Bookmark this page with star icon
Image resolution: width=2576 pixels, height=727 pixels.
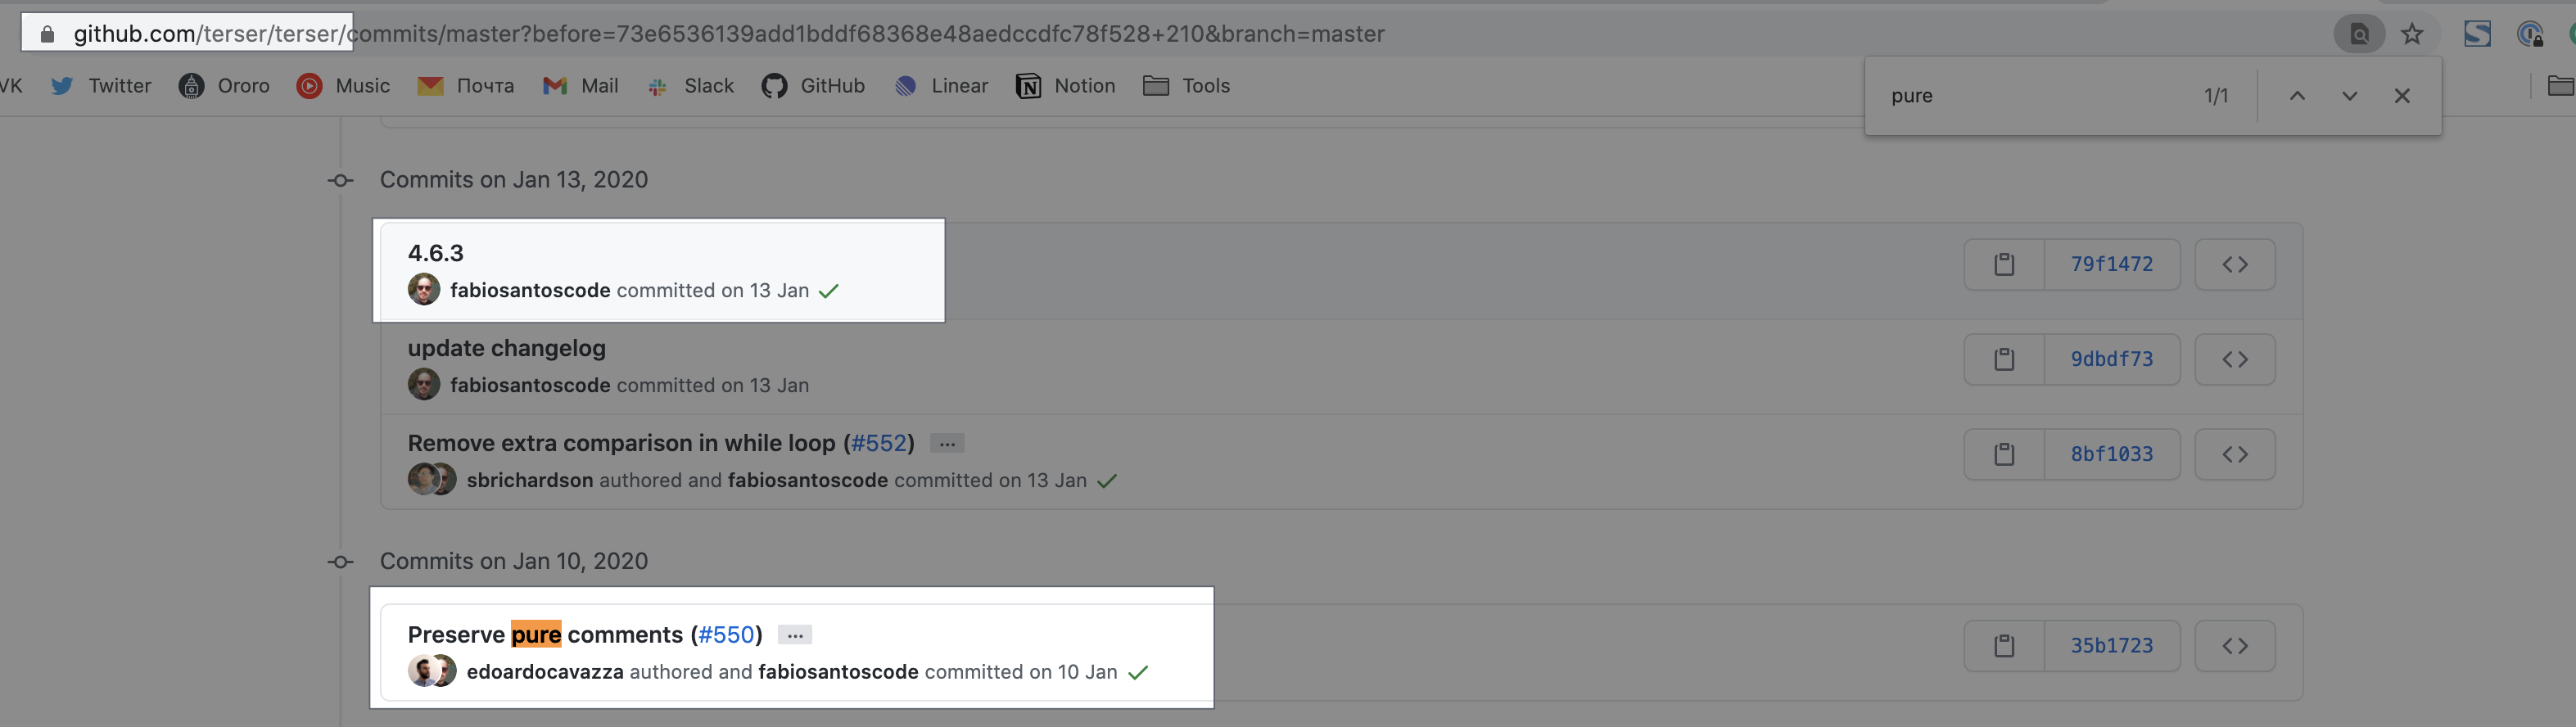2412,34
